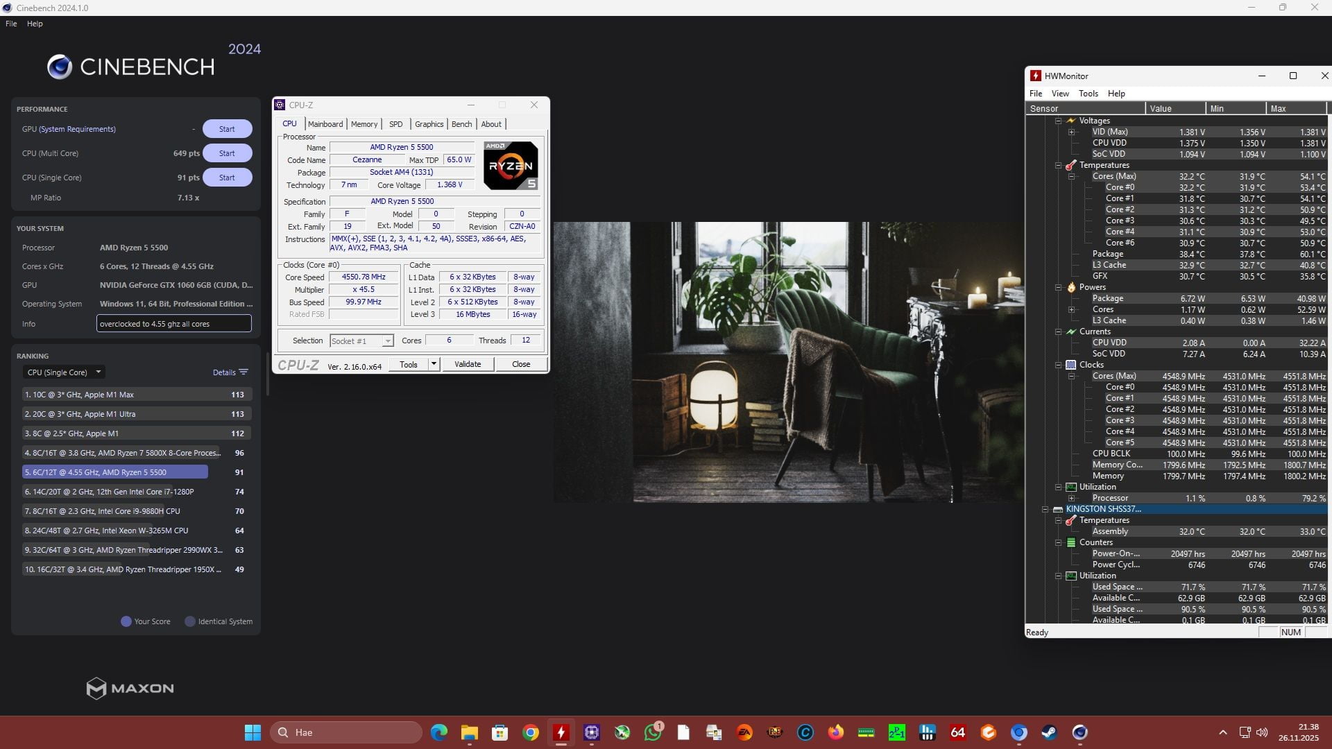Click the taskbar search box
Screen dimensions: 1332x749
(346, 732)
